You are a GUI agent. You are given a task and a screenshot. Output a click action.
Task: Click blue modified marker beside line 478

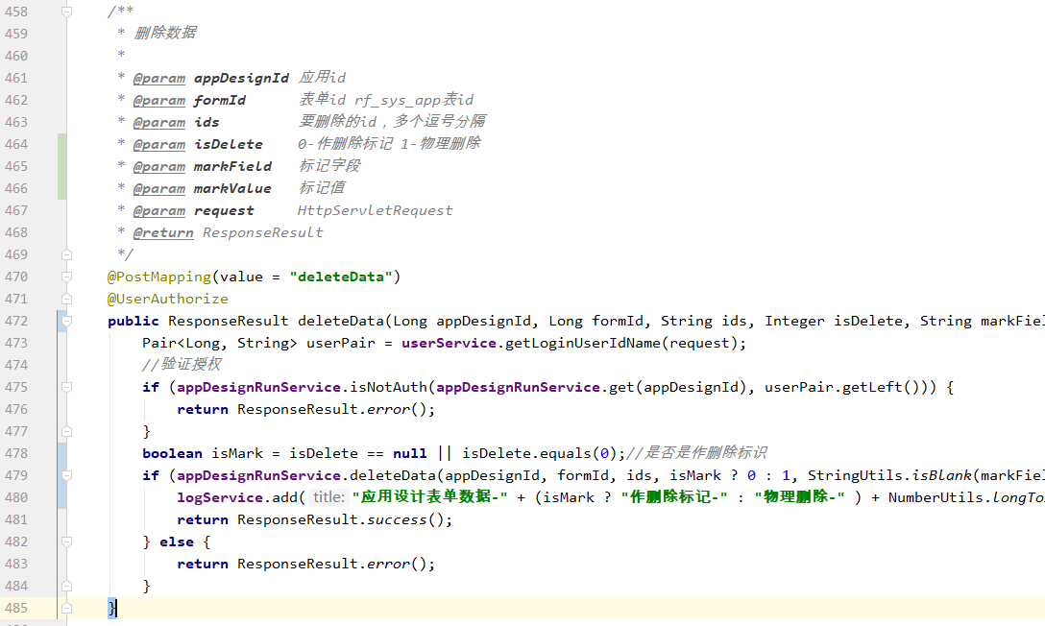pos(62,453)
